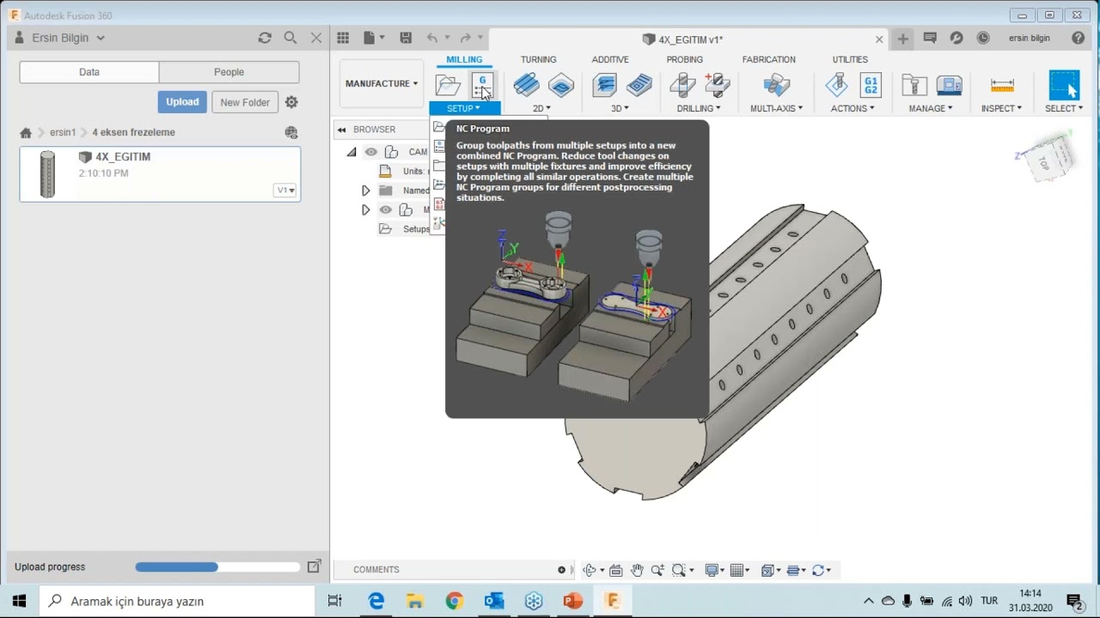
Task: Collapse the BROWSER panel arrows
Action: click(342, 130)
